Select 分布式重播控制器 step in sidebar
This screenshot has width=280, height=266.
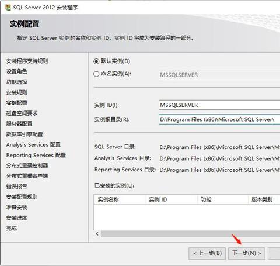click(x=27, y=165)
